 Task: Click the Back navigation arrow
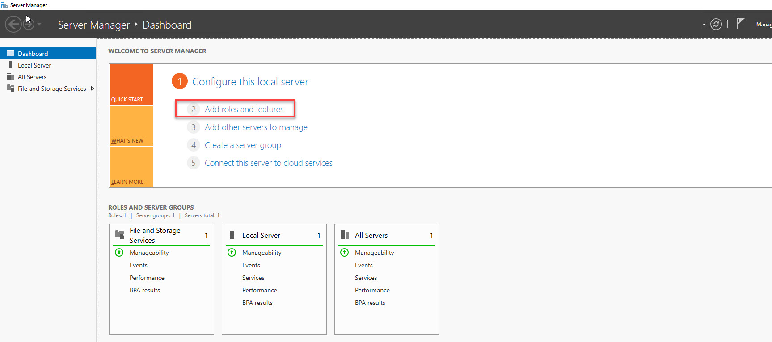(13, 24)
